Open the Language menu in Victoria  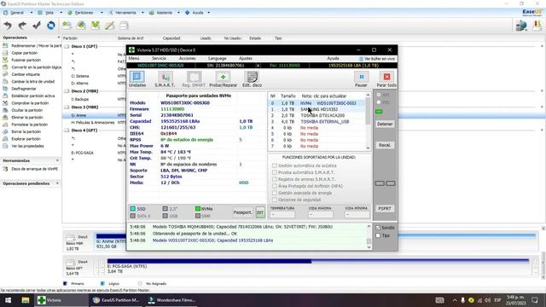pyautogui.click(x=218, y=59)
